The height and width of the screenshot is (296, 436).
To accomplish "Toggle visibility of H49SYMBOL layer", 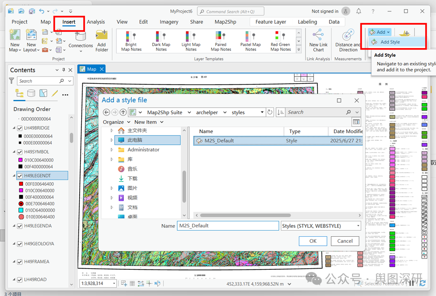I will (20, 152).
